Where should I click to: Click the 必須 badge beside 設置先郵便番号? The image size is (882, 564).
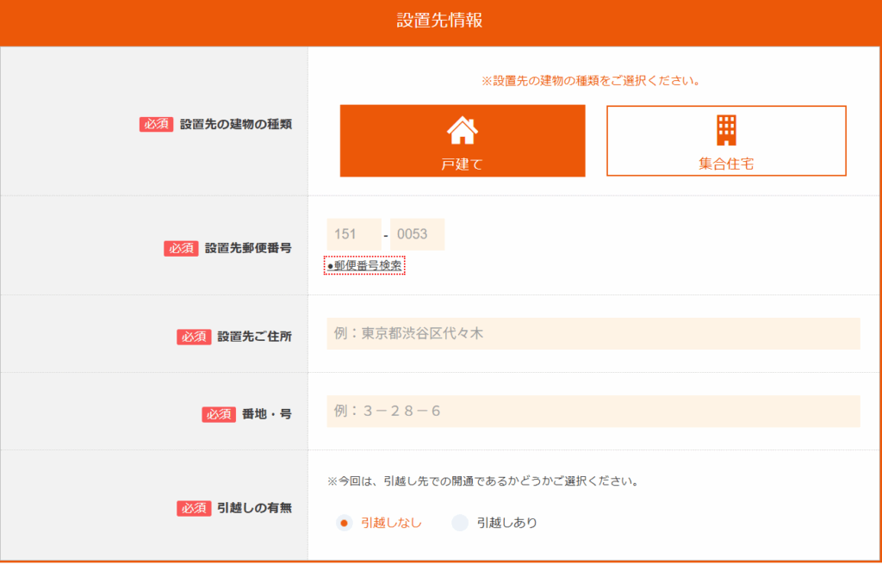pos(181,248)
